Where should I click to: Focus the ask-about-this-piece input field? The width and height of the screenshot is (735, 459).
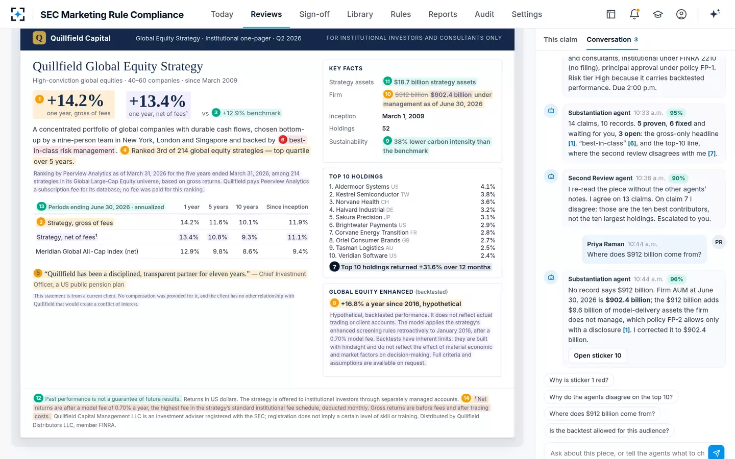point(627,453)
